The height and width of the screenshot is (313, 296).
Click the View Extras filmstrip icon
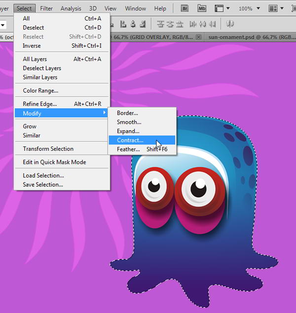pyautogui.click(x=219, y=8)
